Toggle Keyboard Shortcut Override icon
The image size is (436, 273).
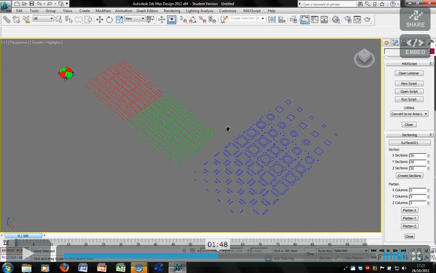pos(172,19)
